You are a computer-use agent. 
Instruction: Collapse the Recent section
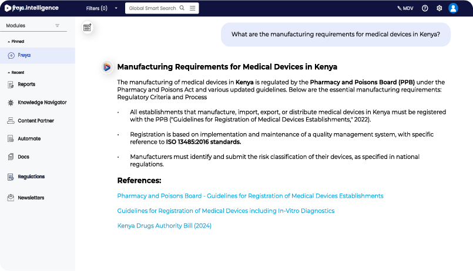tap(9, 72)
